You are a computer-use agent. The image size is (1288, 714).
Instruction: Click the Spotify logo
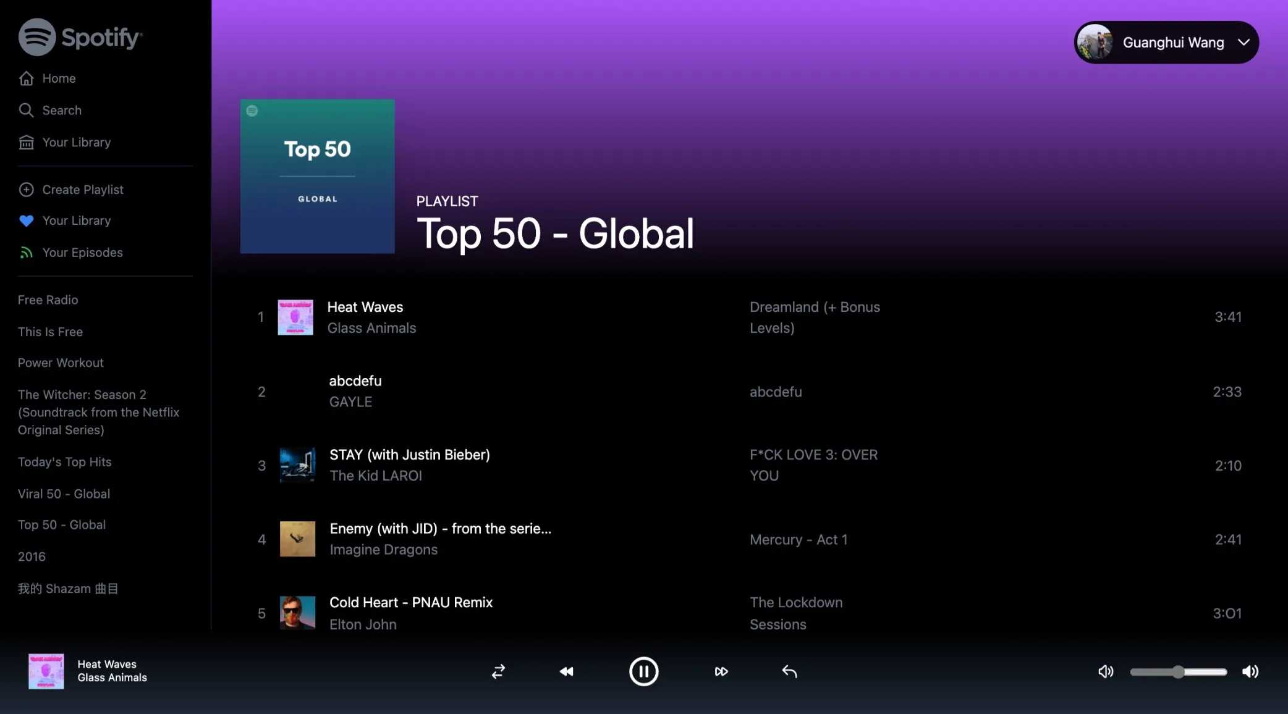click(80, 37)
